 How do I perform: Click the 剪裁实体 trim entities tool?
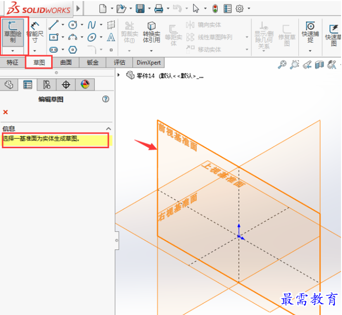[x=129, y=32]
